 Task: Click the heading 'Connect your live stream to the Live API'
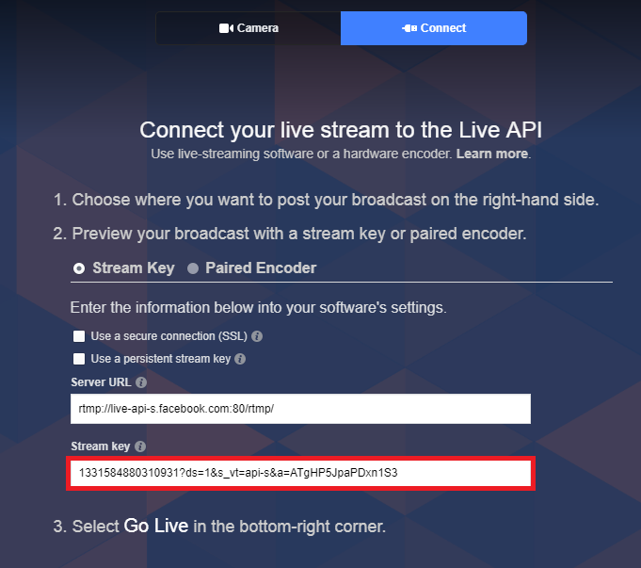(341, 130)
